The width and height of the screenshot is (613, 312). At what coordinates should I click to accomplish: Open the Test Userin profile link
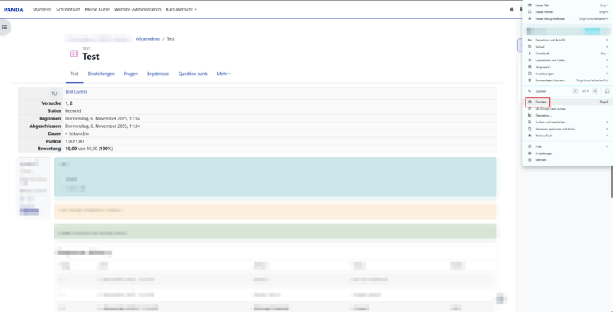point(76,91)
